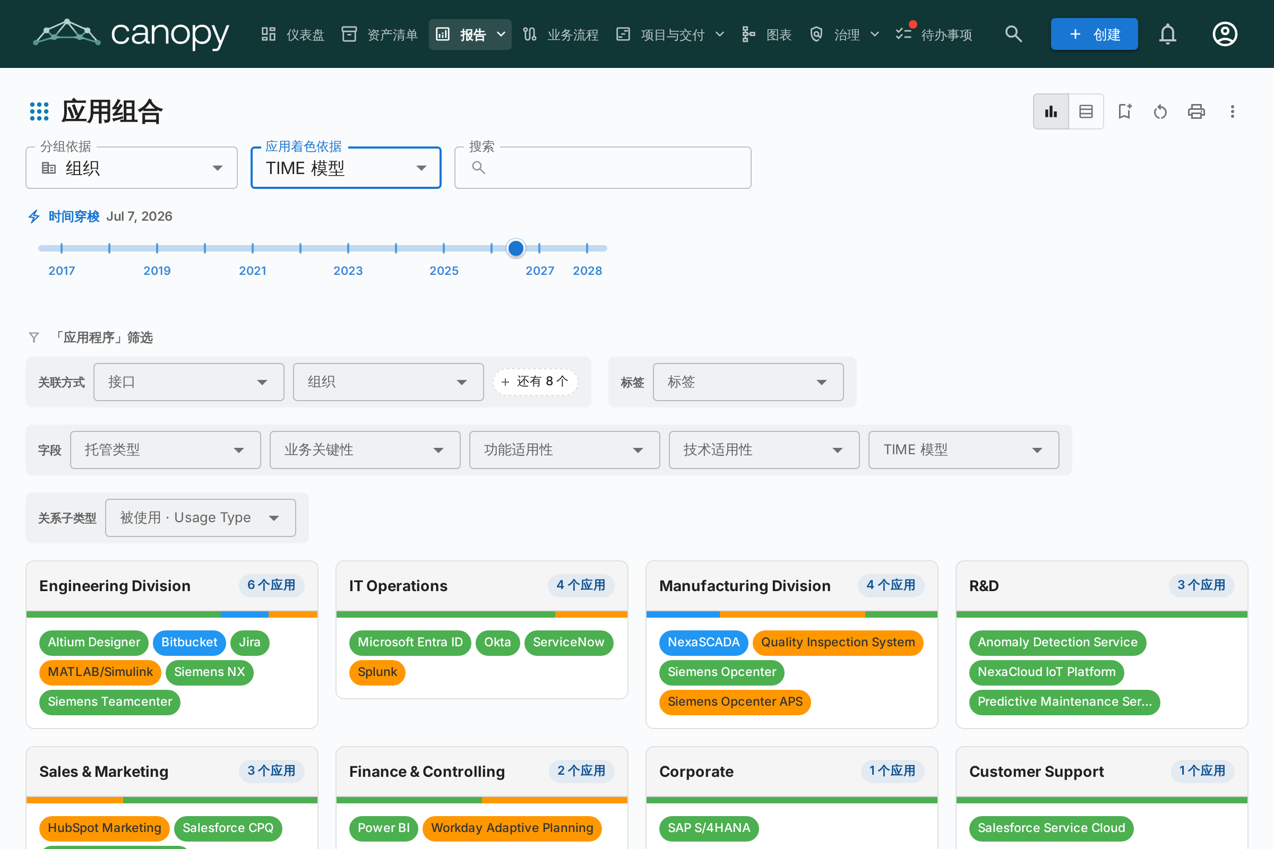
Task: Open the 托管类型 field dropdown
Action: (166, 450)
